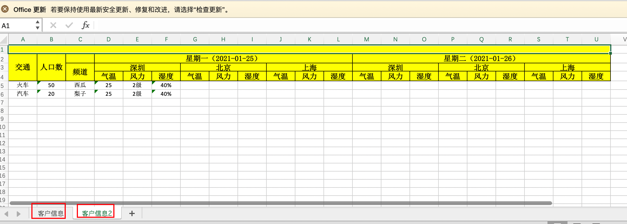
Task: Click the 人口数 header cell
Action: pyautogui.click(x=51, y=67)
